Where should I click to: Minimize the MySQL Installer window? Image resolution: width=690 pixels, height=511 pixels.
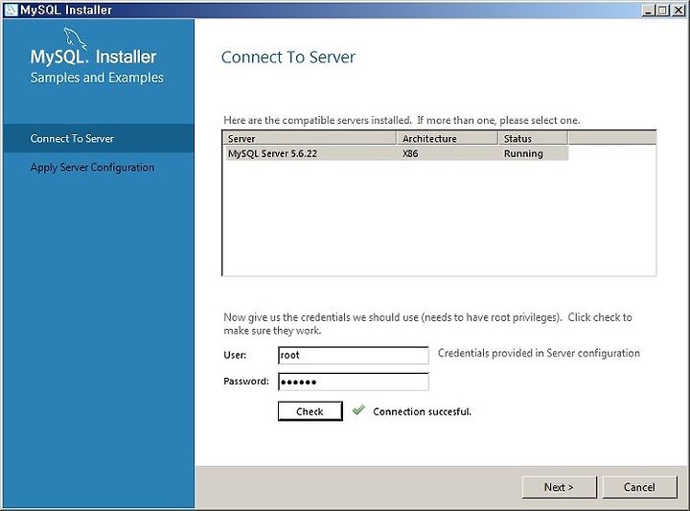[x=648, y=11]
